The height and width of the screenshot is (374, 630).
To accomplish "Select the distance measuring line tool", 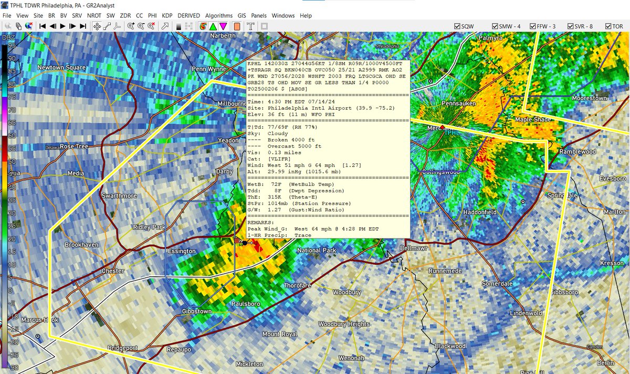I will (107, 26).
